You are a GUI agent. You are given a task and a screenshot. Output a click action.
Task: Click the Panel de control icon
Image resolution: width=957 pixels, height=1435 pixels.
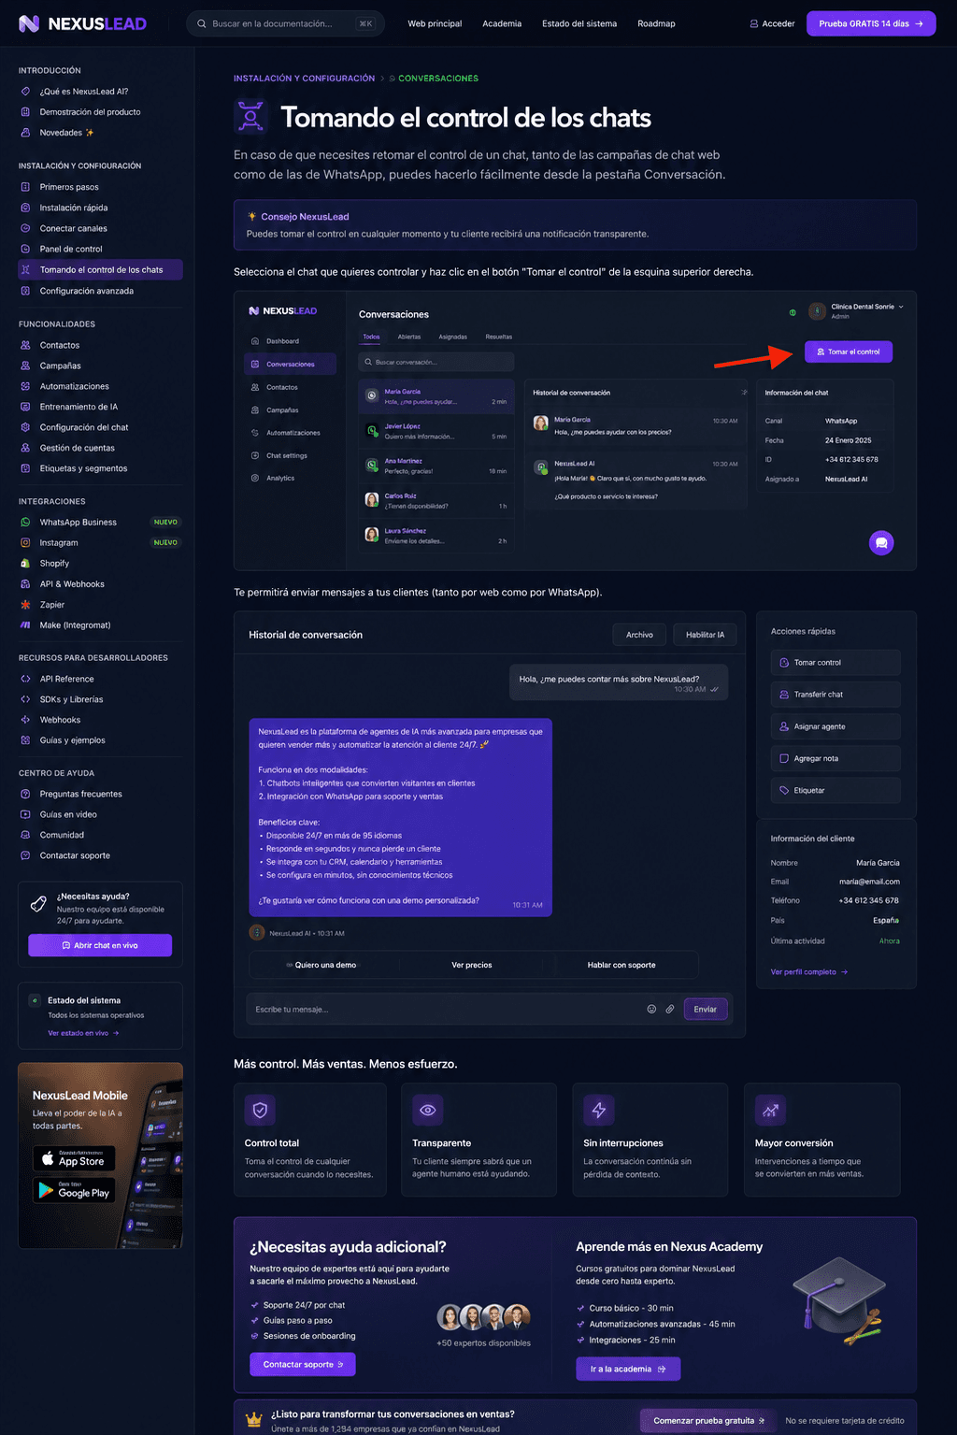(25, 249)
